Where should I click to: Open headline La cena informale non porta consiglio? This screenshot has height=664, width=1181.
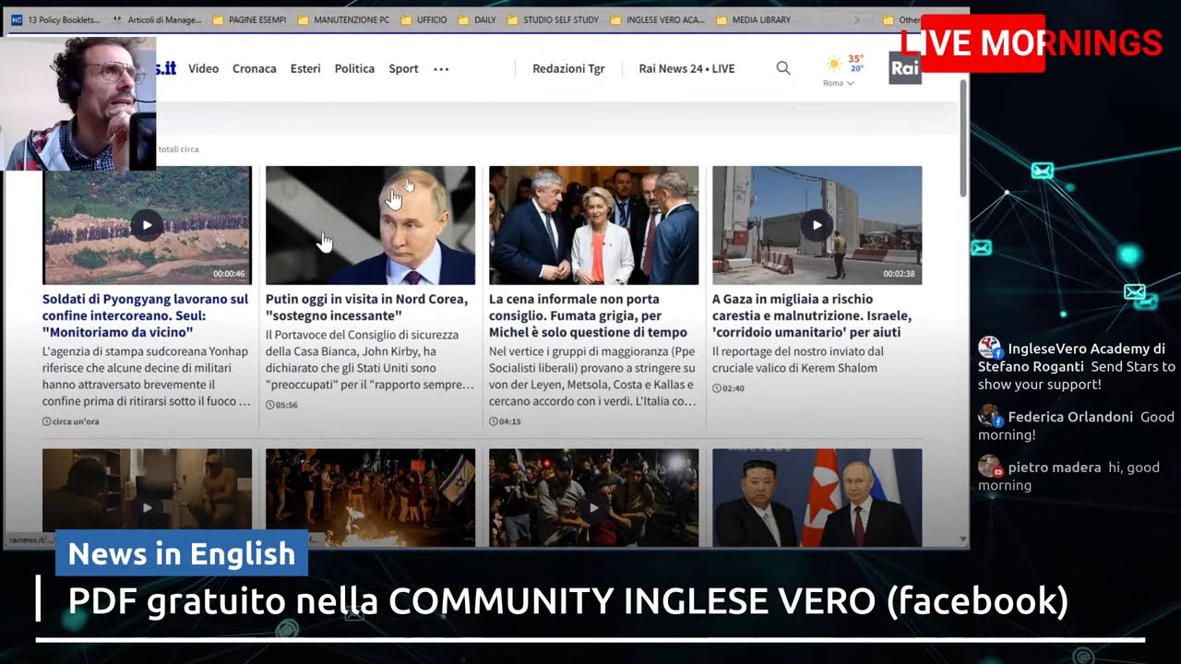click(x=588, y=315)
